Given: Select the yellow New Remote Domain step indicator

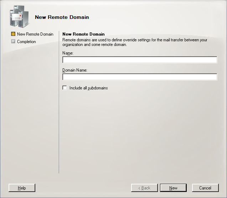Looking at the screenshot, I should pos(13,34).
